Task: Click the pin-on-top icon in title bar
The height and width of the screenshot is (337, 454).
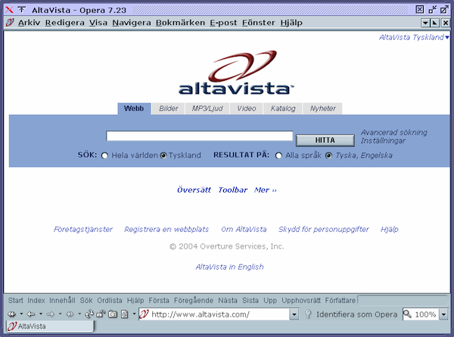Action: (x=22, y=10)
